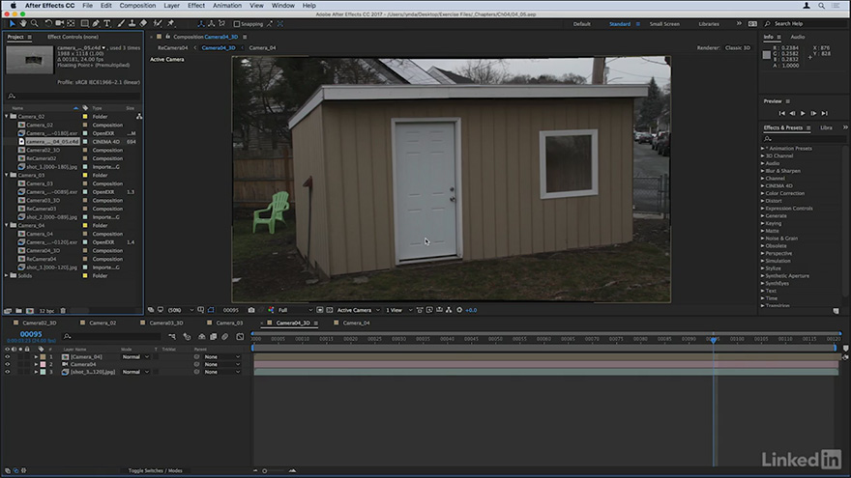This screenshot has width=851, height=478.
Task: Collapse the Camera_03 folder
Action: tap(7, 175)
